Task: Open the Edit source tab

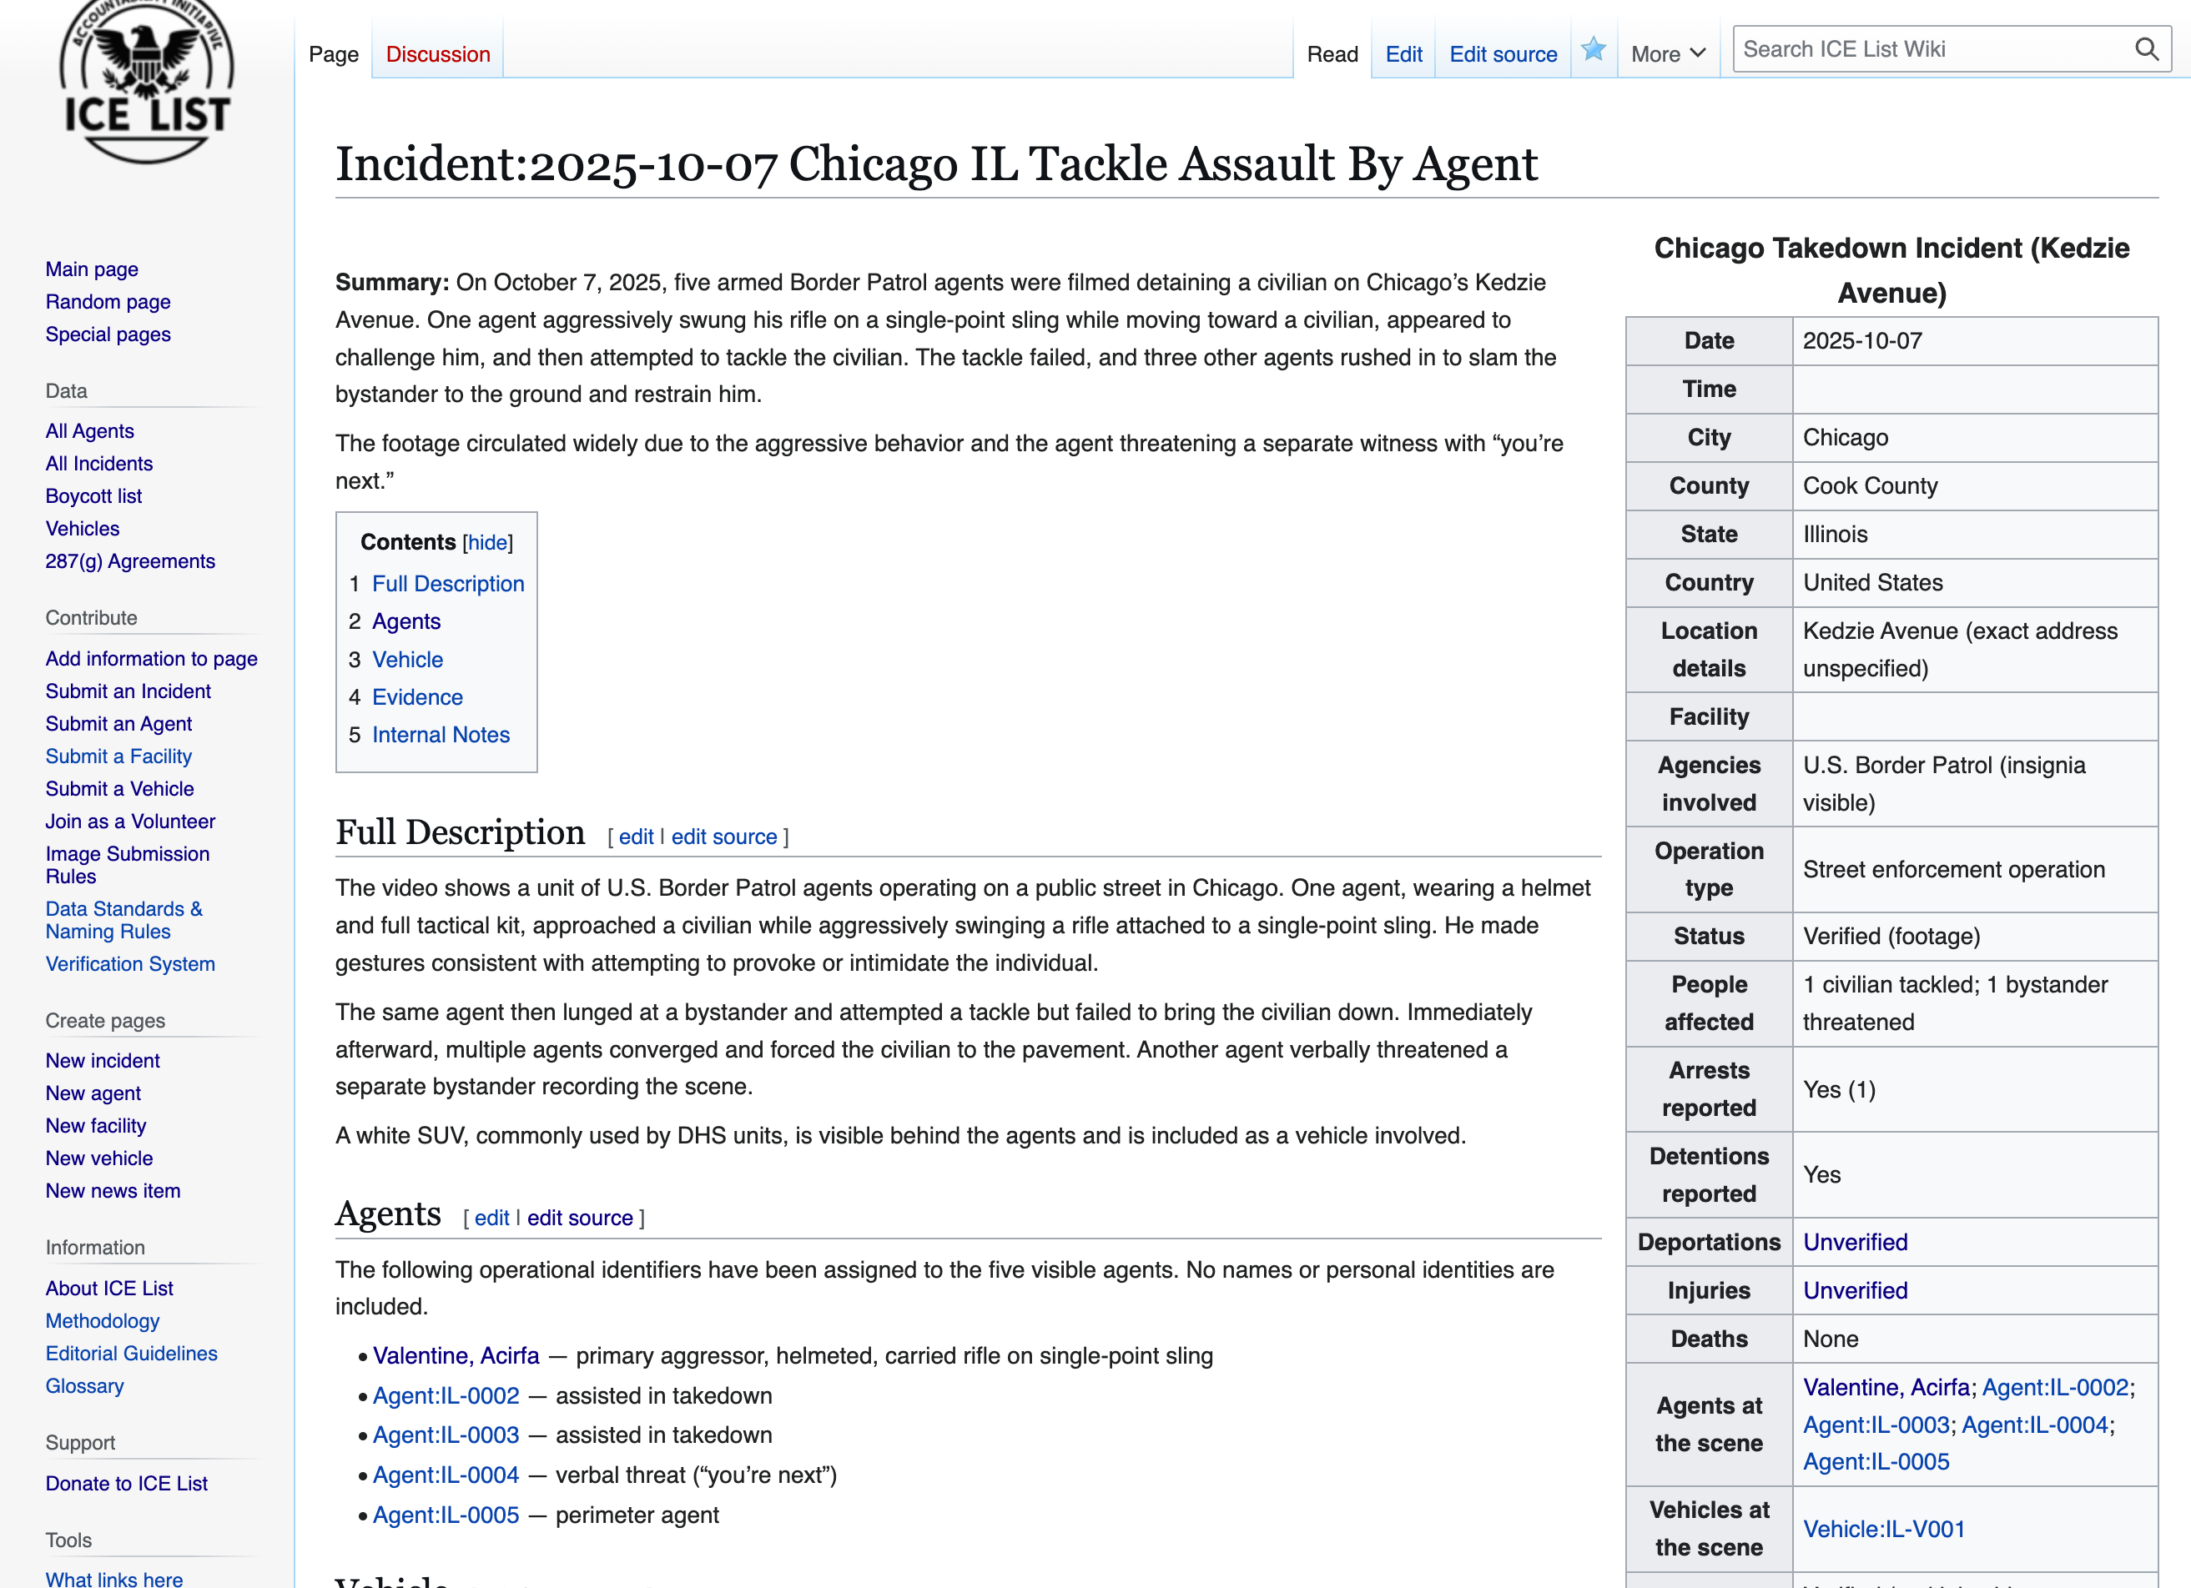Action: (x=1502, y=55)
